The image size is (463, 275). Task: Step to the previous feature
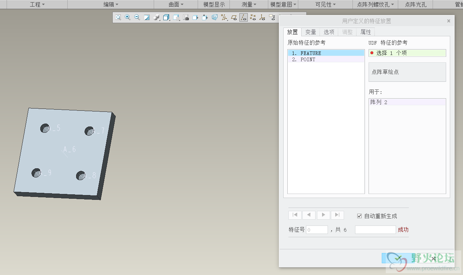[x=309, y=215]
